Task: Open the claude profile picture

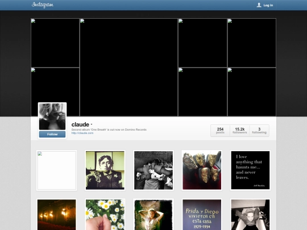Action: (52, 116)
